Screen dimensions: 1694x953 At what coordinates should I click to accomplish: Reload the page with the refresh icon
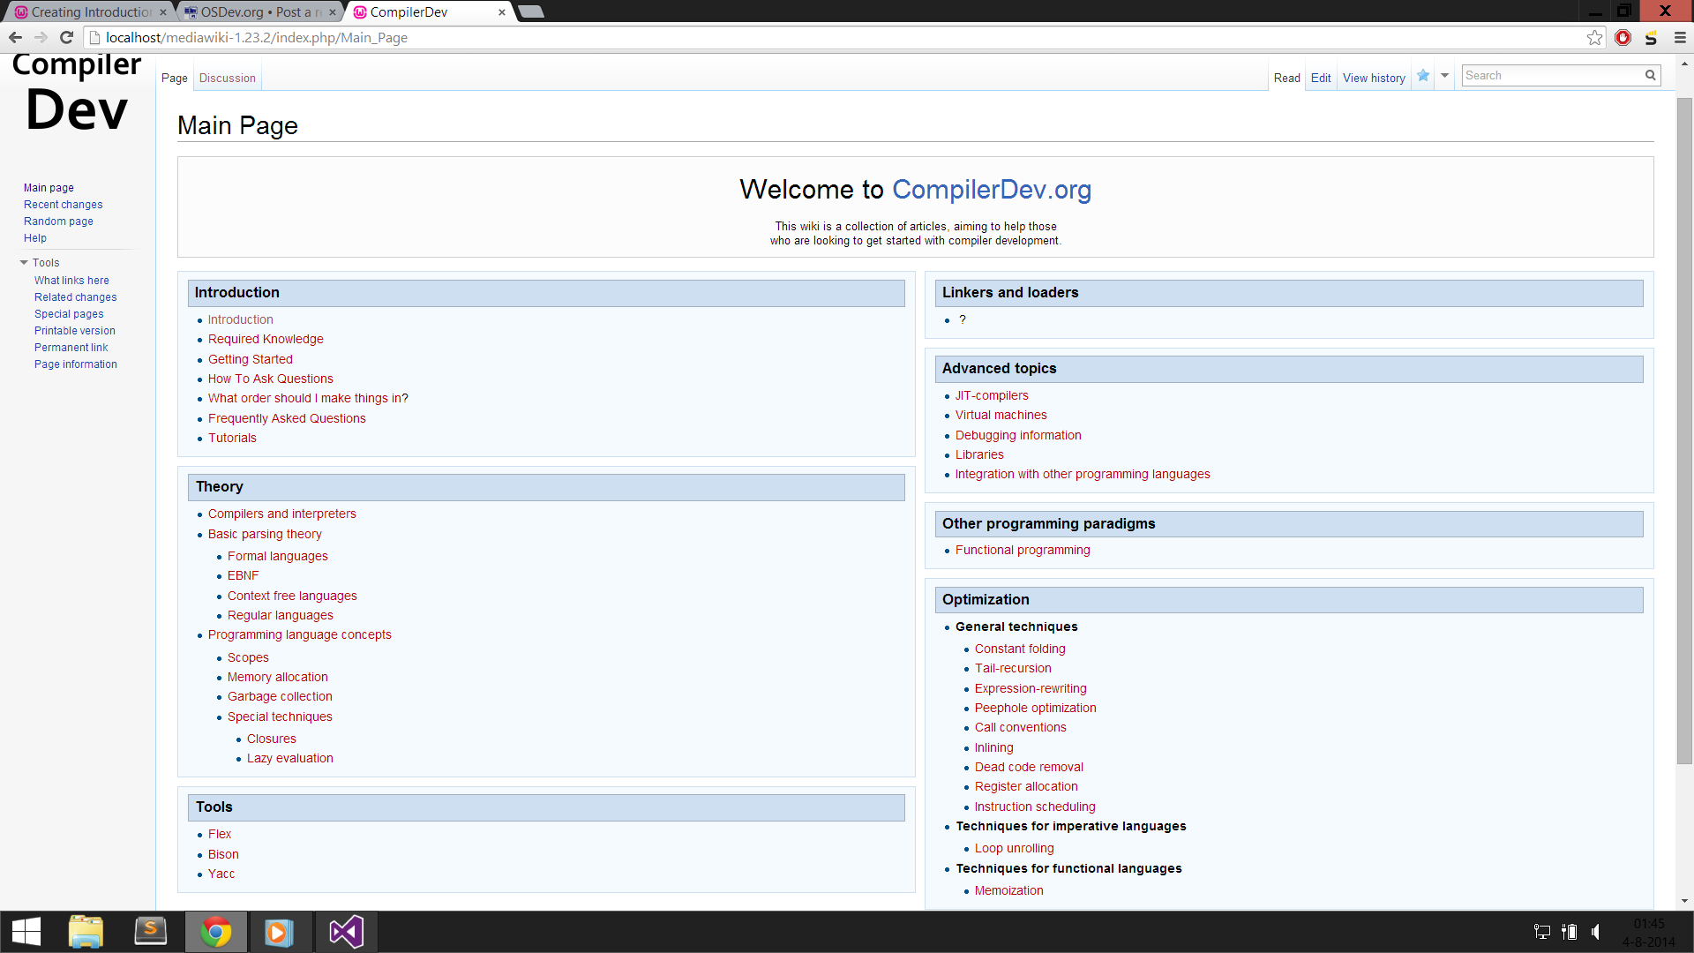tap(66, 38)
